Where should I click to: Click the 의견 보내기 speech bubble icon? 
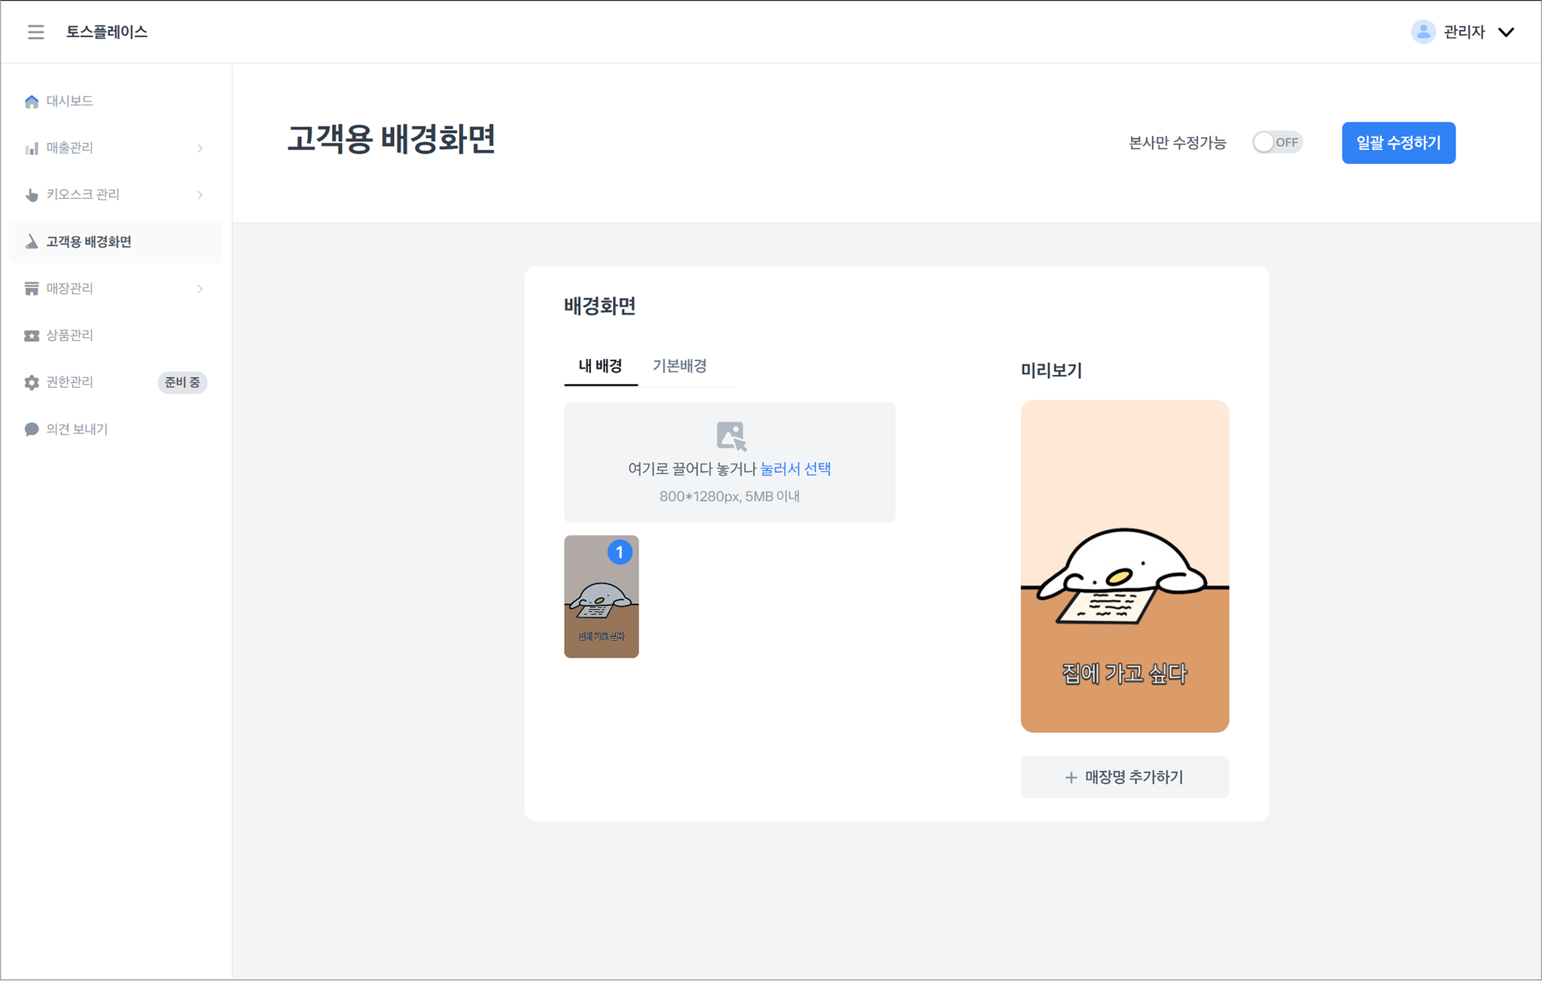pyautogui.click(x=32, y=429)
